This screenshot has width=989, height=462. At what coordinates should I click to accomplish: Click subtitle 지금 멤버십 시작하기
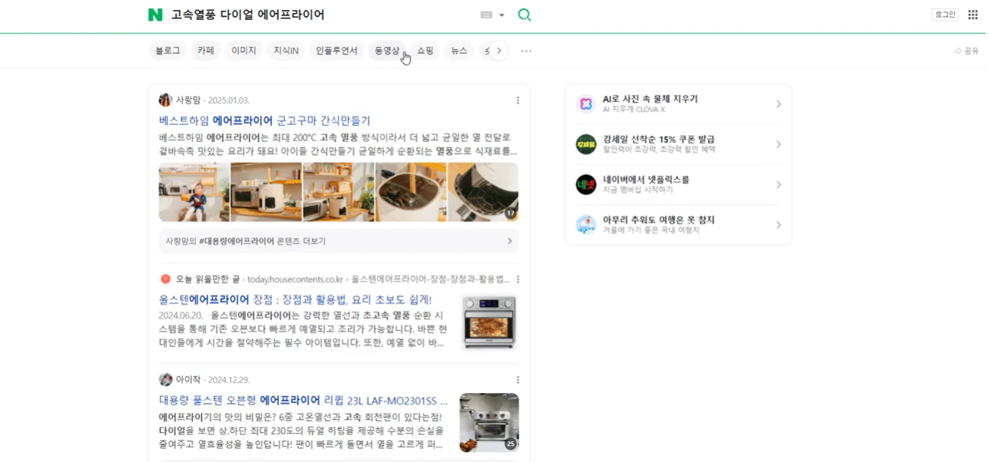pyautogui.click(x=638, y=190)
